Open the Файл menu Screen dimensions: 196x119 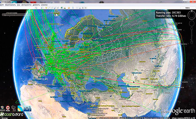pos(2,5)
